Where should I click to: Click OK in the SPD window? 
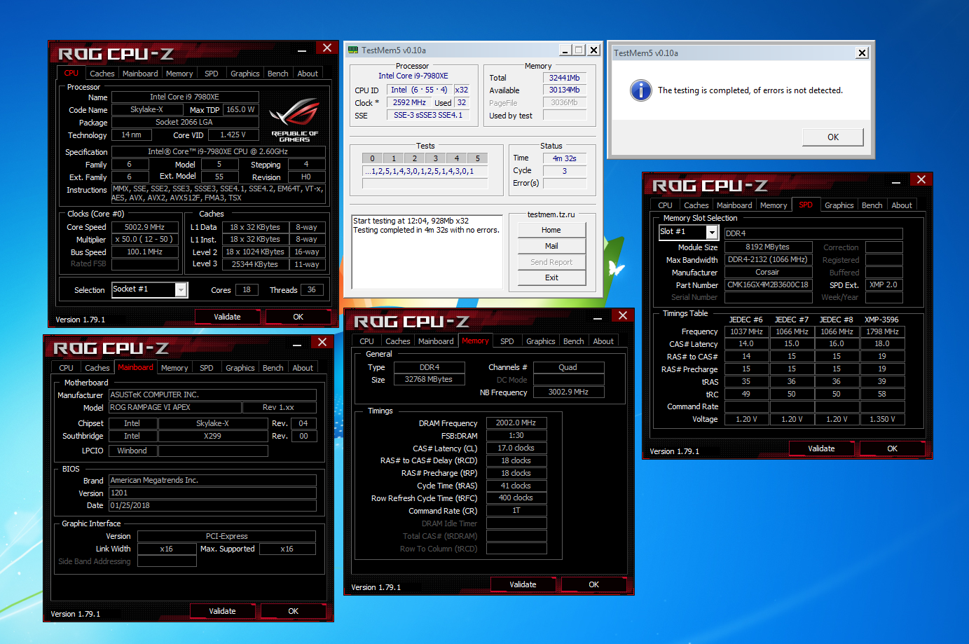pos(892,448)
